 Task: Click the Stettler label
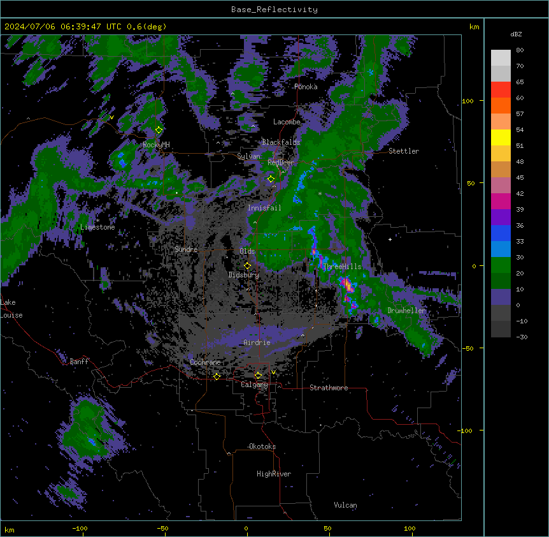pos(404,151)
